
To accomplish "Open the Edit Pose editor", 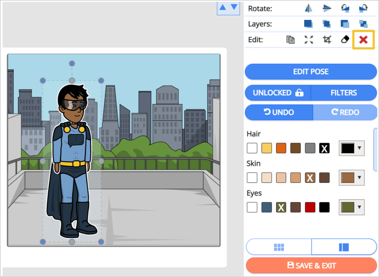I will click(x=311, y=71).
